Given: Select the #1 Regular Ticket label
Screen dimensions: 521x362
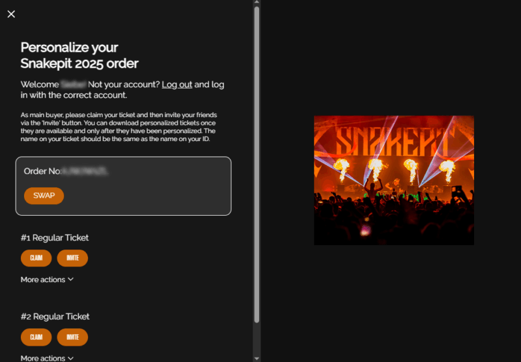Looking at the screenshot, I should pyautogui.click(x=55, y=238).
